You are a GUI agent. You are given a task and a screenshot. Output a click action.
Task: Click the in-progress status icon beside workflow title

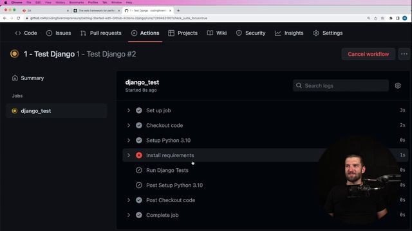coord(14,54)
